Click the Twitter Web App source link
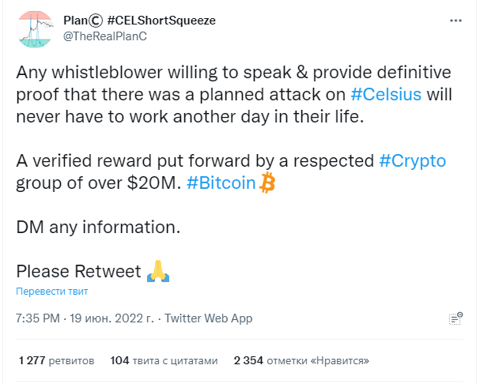 [209, 318]
